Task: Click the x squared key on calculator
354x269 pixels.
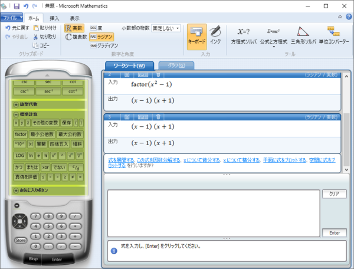Action: [54, 156]
